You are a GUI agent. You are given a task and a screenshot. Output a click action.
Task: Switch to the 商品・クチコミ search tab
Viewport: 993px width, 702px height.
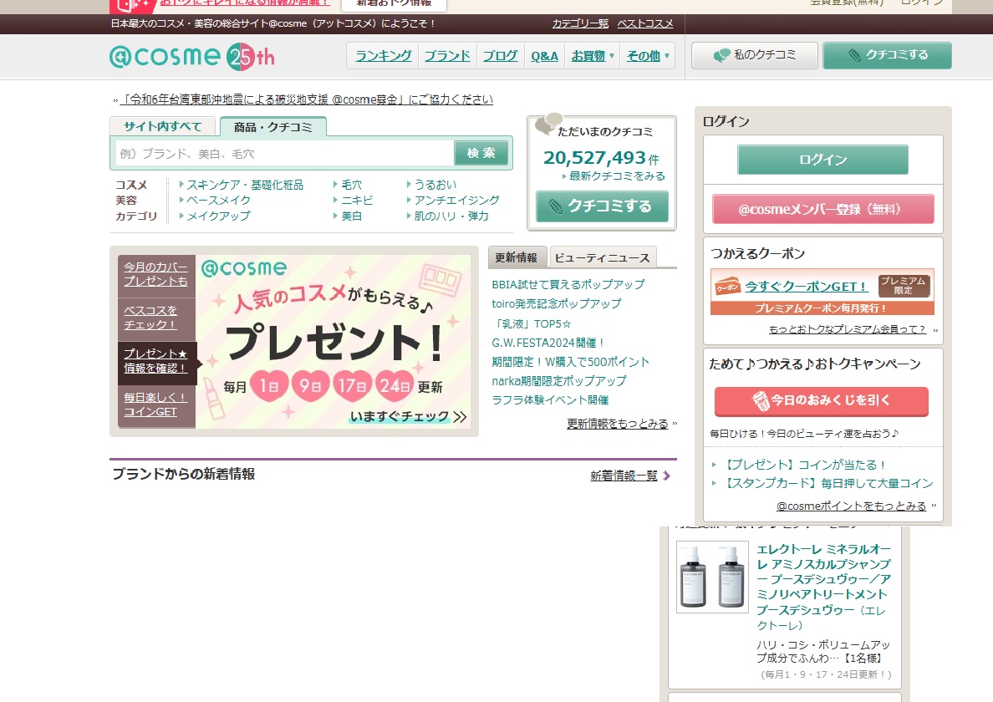click(x=272, y=127)
